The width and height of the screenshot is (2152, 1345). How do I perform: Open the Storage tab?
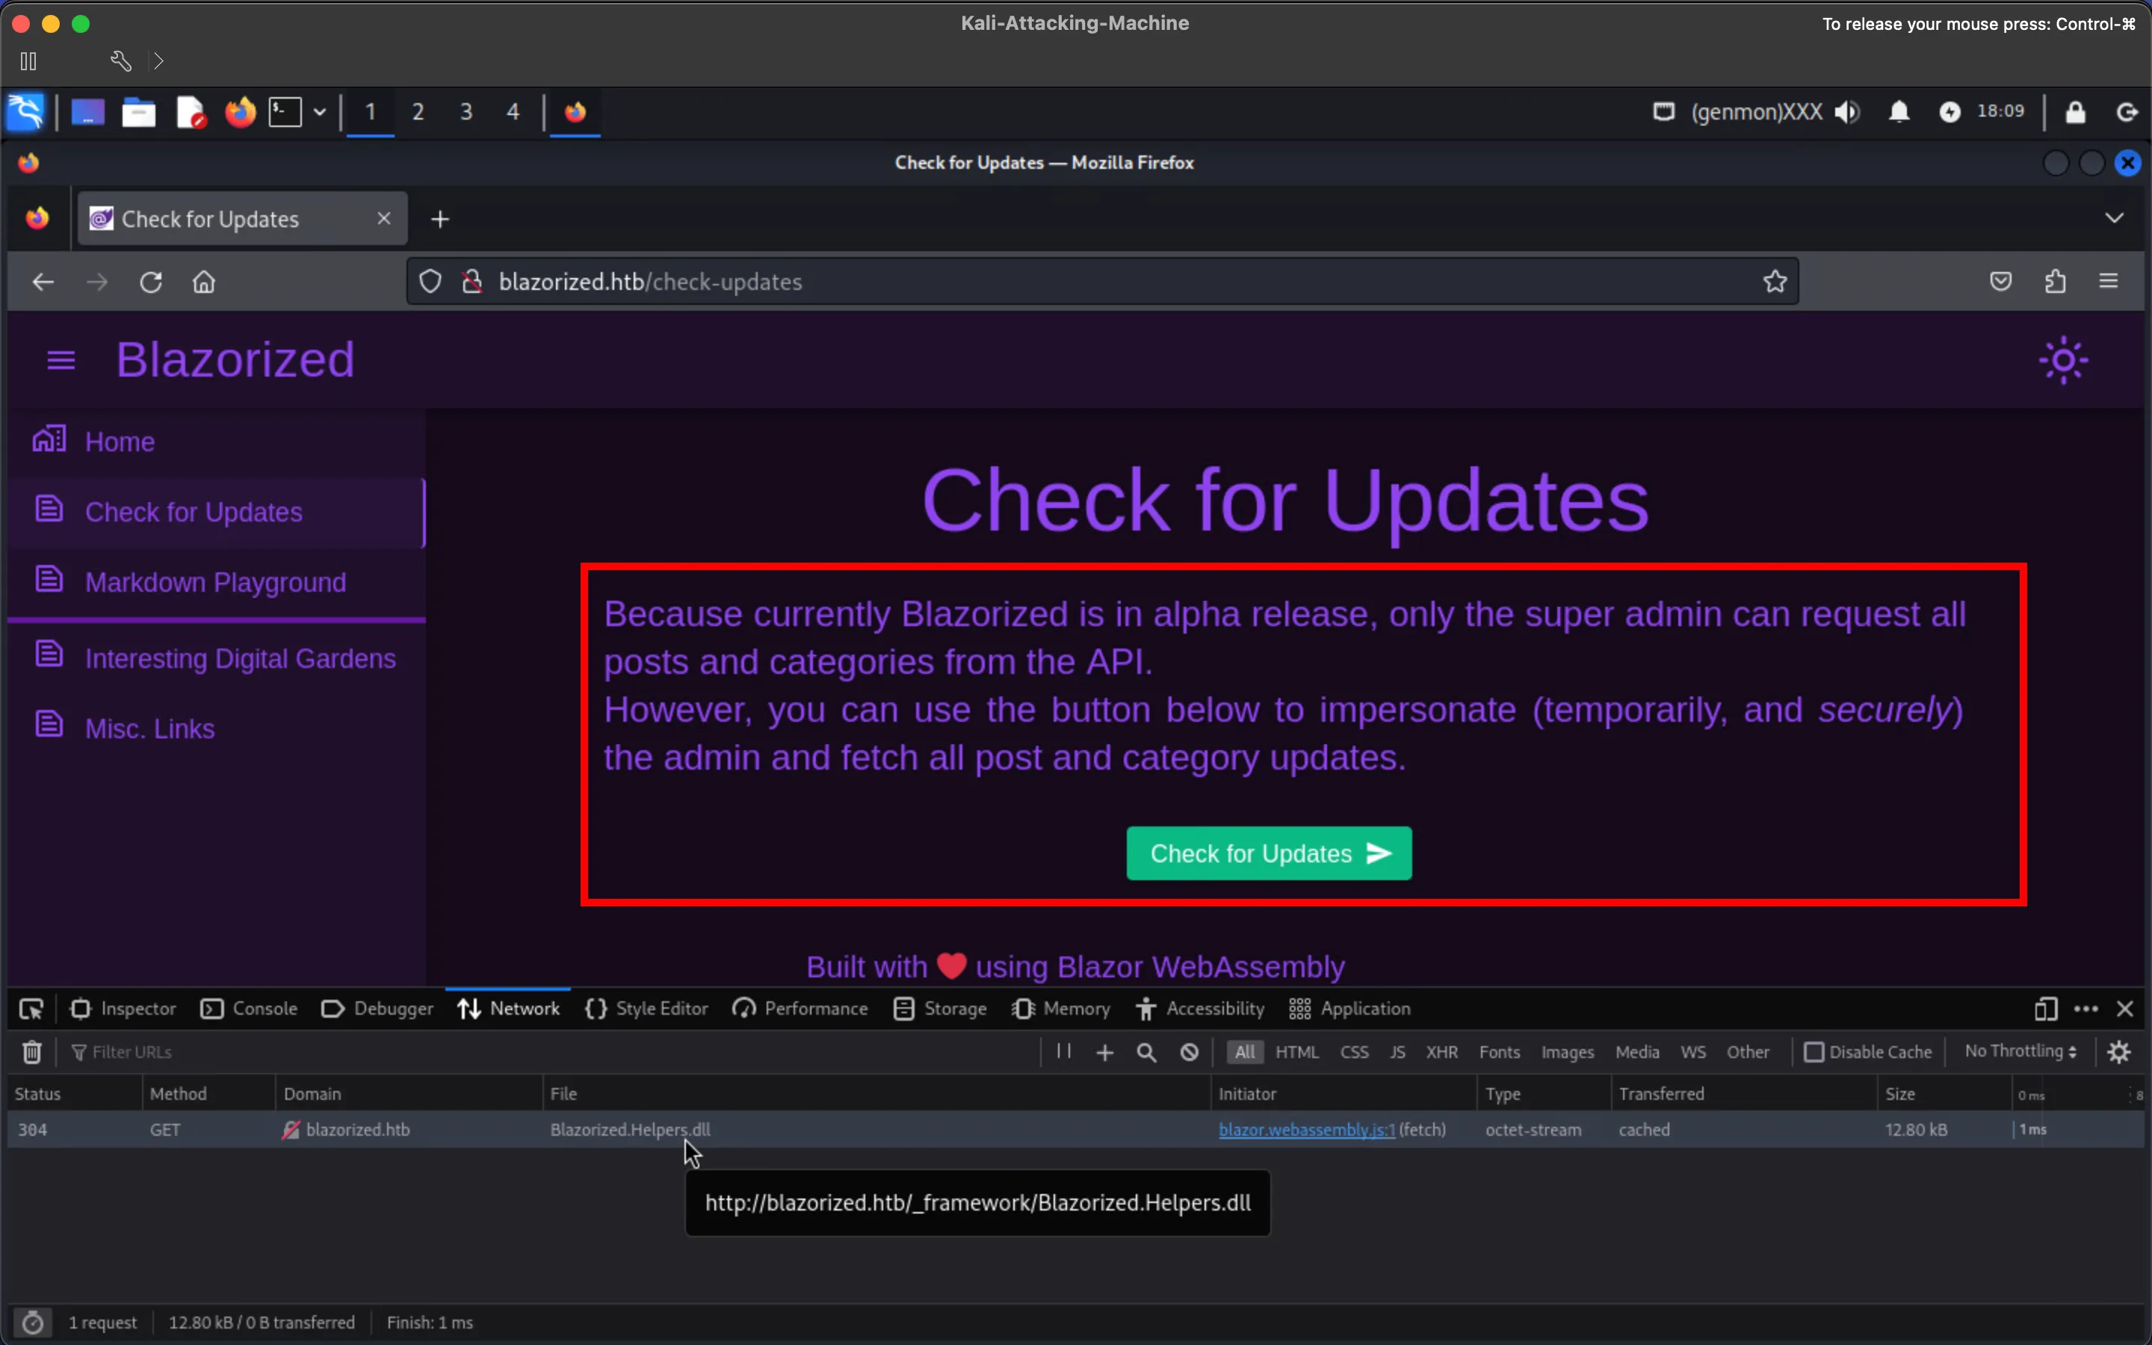940,1009
